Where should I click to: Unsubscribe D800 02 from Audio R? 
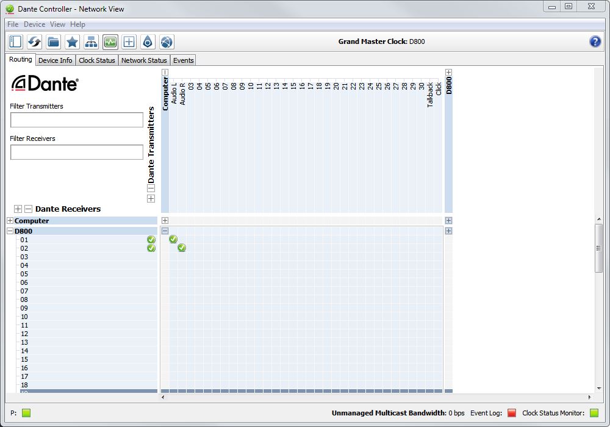182,248
